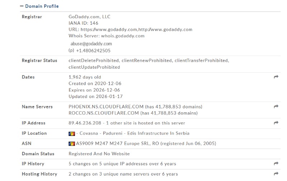Click the registrar phone number +1.4806242505
This screenshot has height=181, width=287.
click(93, 51)
